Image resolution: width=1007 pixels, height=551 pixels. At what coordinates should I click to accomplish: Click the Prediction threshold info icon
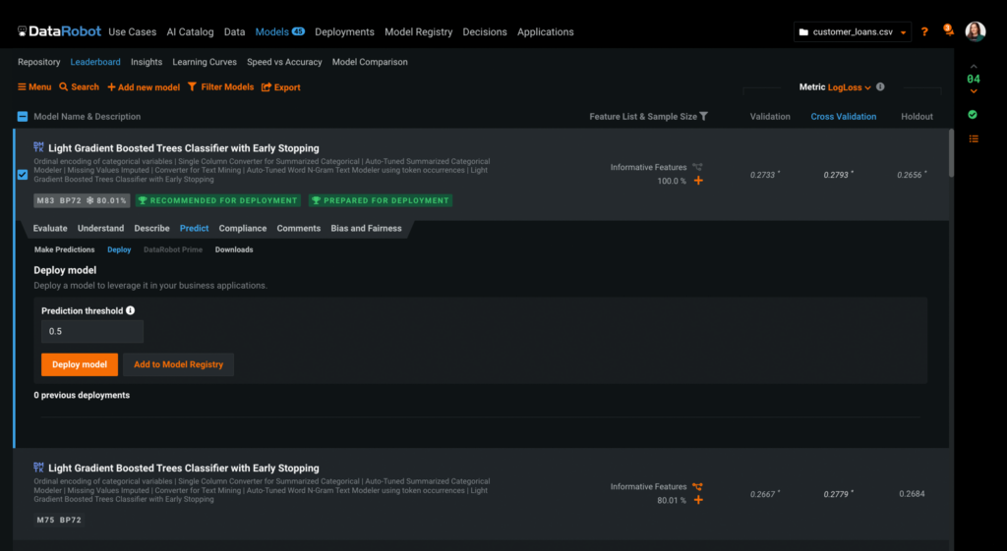(131, 310)
